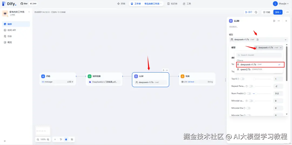Run the LLM node from canvas toolbar
This screenshot has height=145, width=292.
pyautogui.click(x=164, y=70)
